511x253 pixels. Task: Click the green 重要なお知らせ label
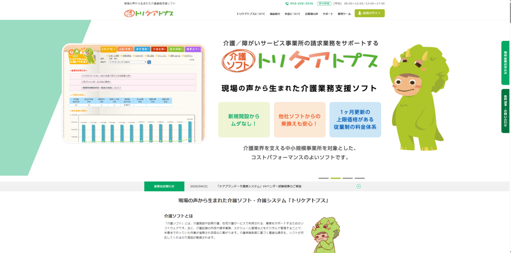pos(164,186)
